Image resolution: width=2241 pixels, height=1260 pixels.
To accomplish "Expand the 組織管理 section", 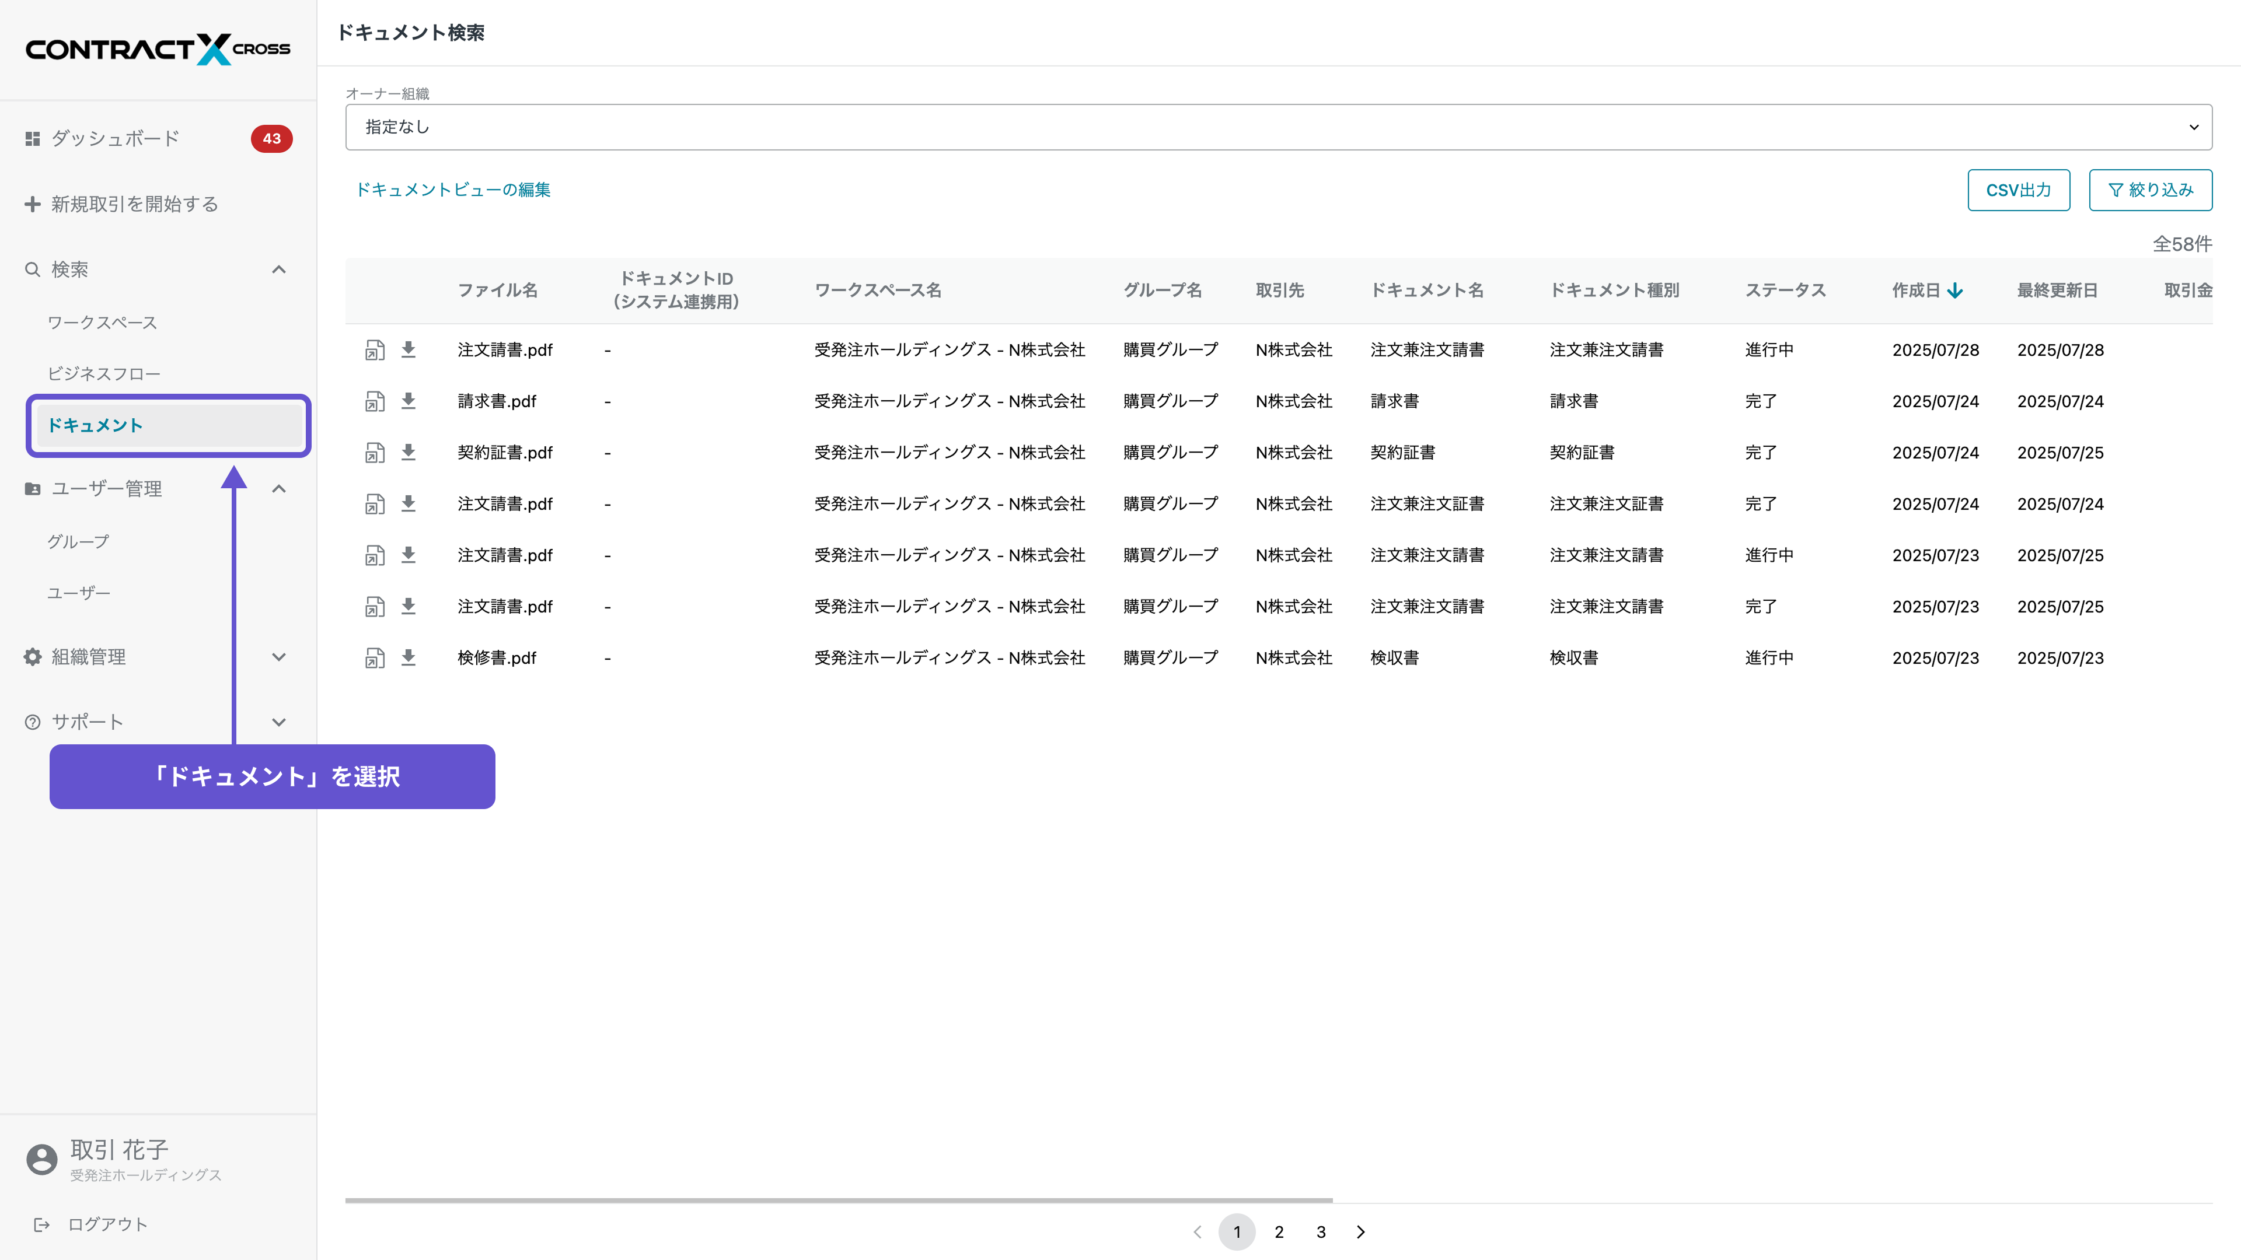I will 278,656.
